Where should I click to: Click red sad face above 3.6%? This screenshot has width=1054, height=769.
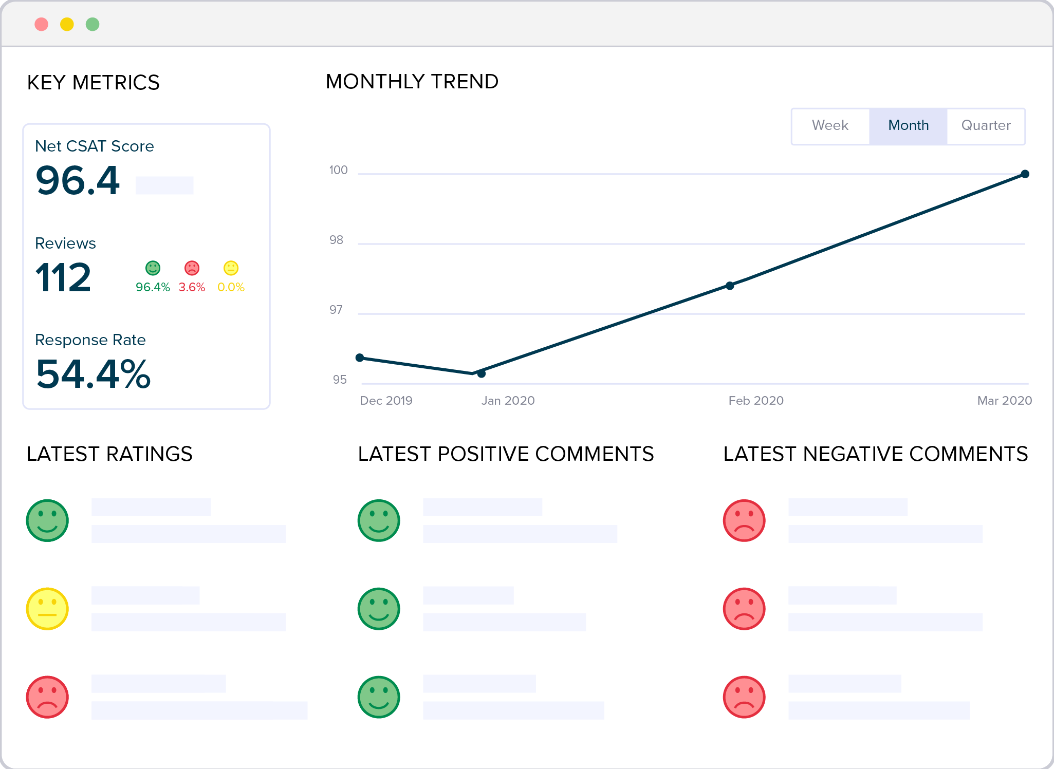(x=192, y=268)
